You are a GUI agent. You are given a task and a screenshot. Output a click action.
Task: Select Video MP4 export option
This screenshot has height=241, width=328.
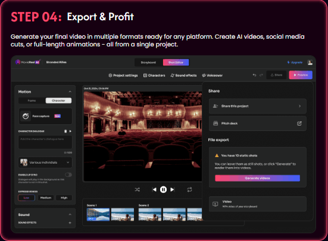[x=258, y=204]
